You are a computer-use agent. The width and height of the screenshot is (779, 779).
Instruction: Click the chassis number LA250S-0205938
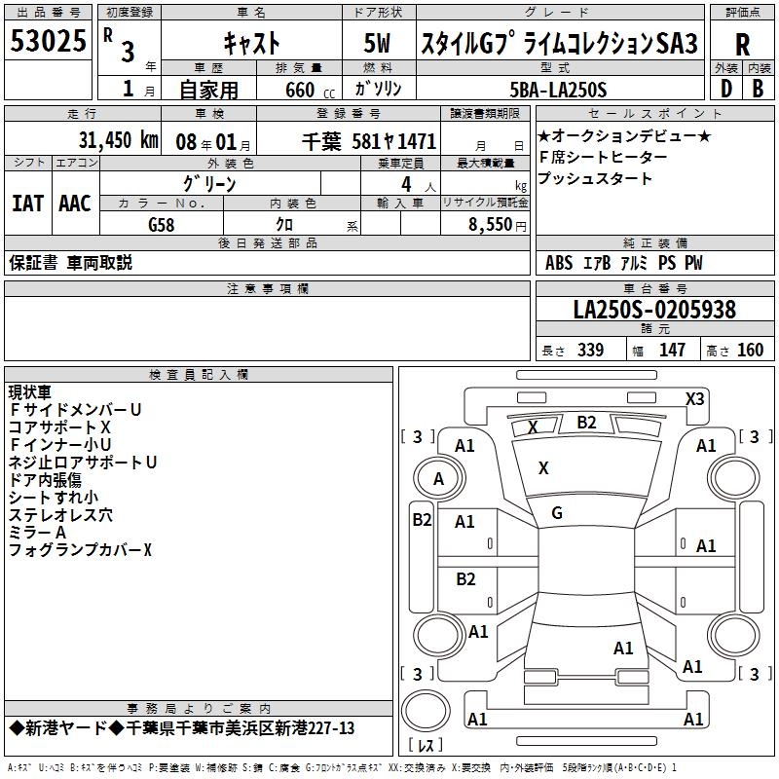pyautogui.click(x=654, y=310)
